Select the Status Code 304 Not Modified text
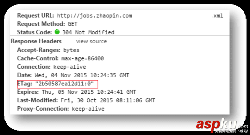250x135 pixels. pyautogui.click(x=88, y=32)
